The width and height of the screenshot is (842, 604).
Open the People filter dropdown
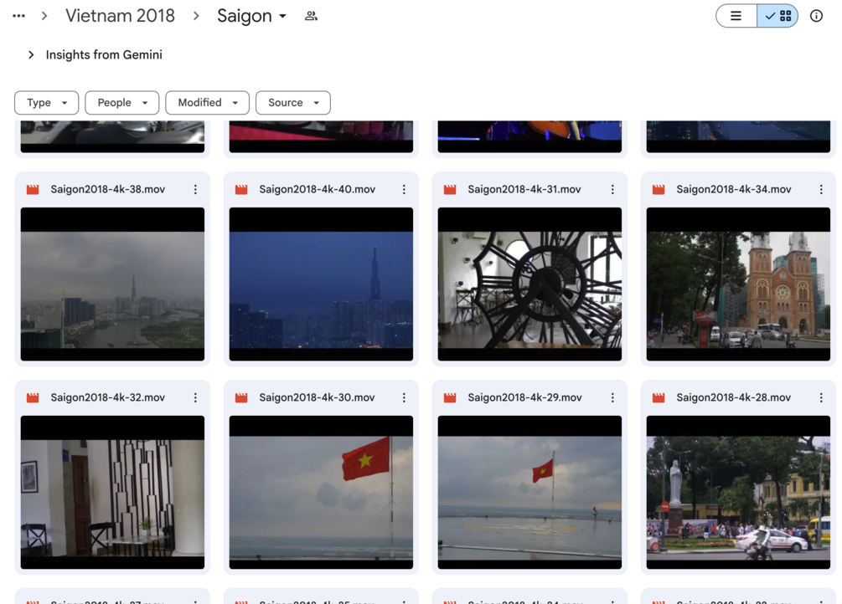[x=121, y=102]
